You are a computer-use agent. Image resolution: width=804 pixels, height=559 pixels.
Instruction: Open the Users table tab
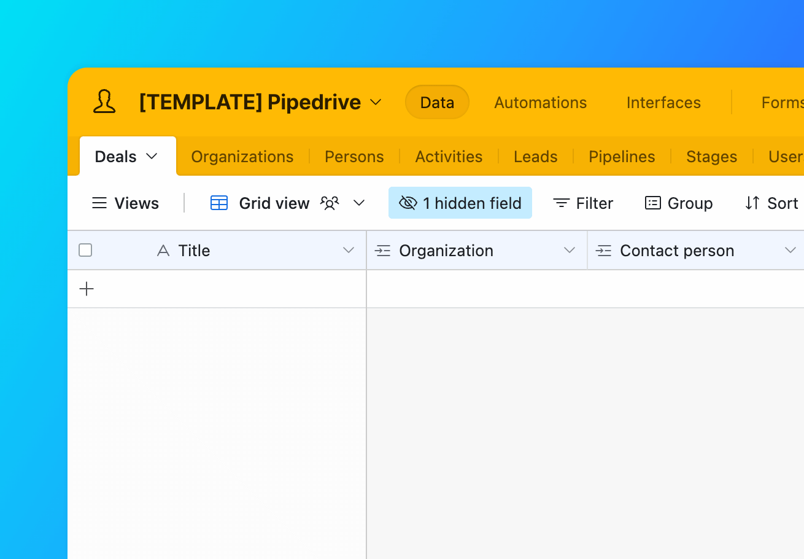pyautogui.click(x=786, y=157)
